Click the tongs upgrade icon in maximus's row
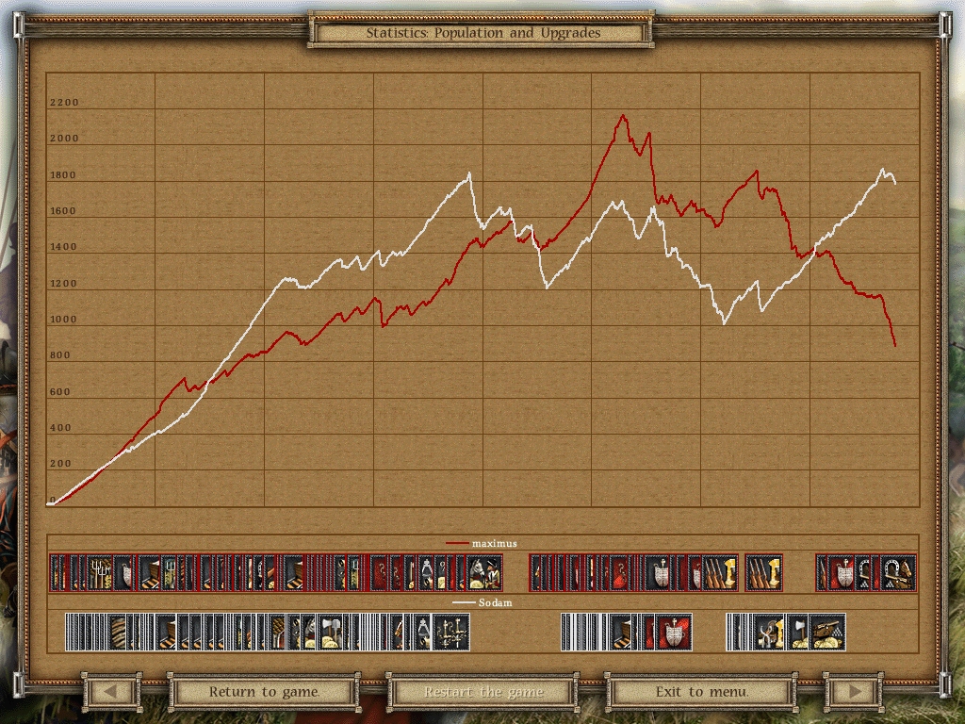Image resolution: width=965 pixels, height=724 pixels. pyautogui.click(x=426, y=572)
